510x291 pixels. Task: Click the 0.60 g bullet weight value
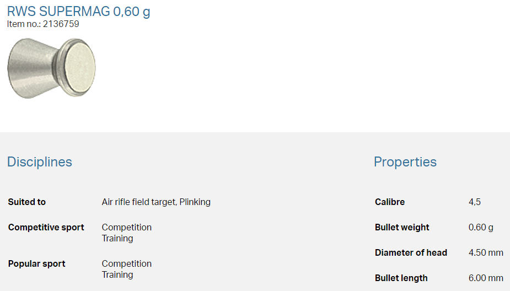[x=481, y=228]
